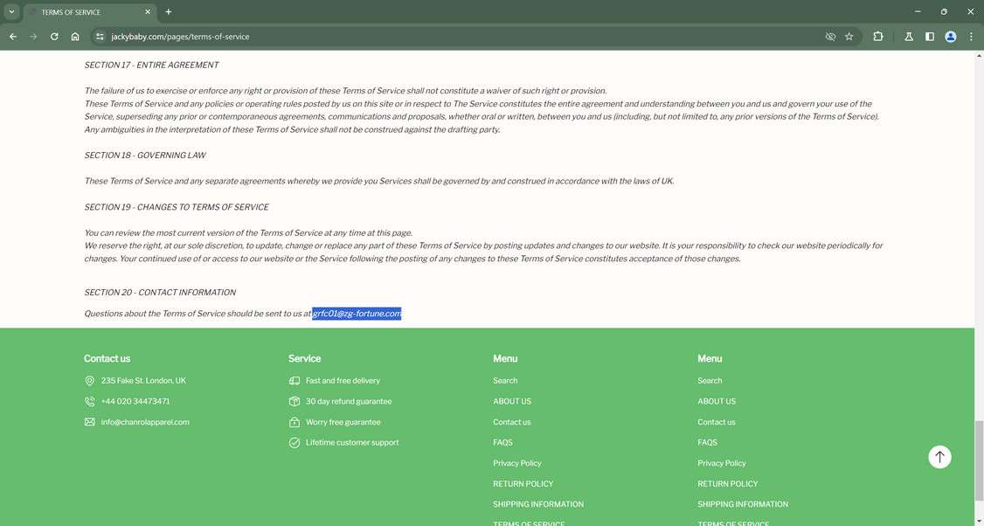Open Chrome three-dot menu

971,37
